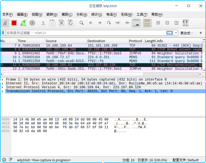
Task: Click packet list scroll down arrow
Action: click(204, 70)
